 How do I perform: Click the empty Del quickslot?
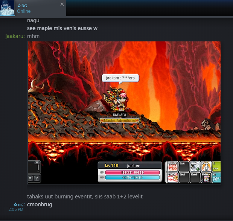click(x=184, y=178)
